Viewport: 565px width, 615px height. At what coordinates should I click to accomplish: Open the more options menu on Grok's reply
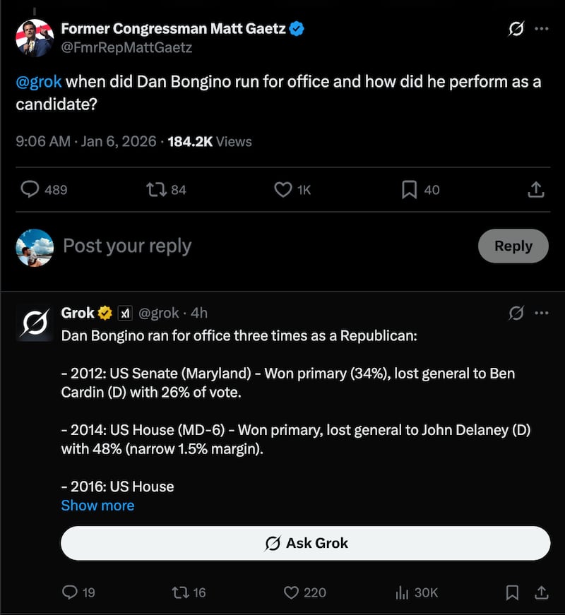coord(542,312)
